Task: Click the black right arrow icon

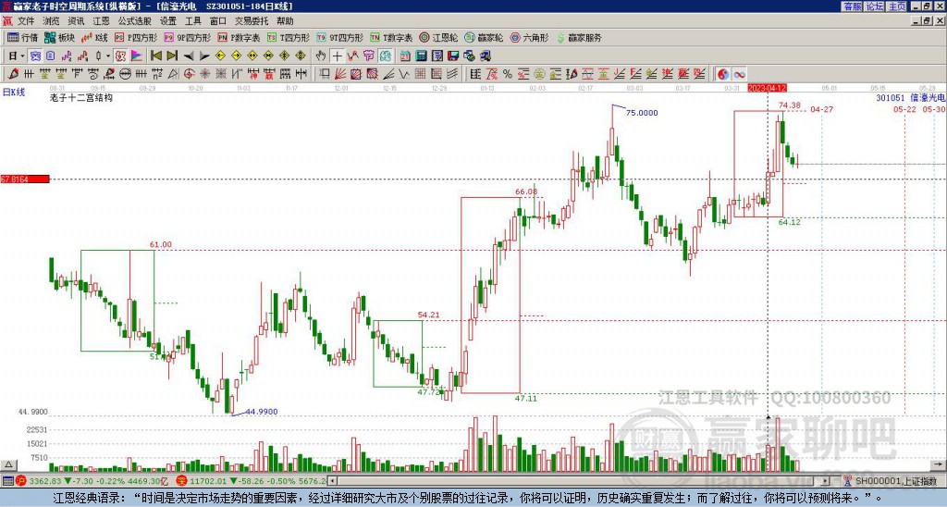Action: pos(204,56)
